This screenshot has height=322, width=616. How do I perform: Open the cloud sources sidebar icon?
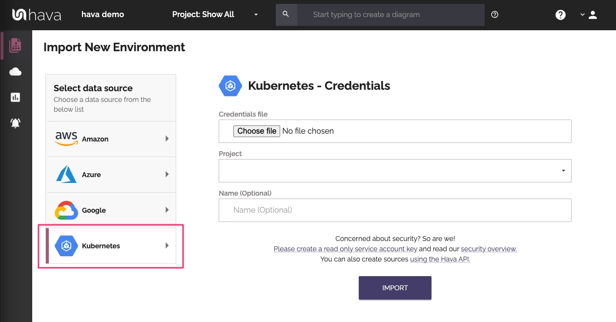(x=16, y=72)
